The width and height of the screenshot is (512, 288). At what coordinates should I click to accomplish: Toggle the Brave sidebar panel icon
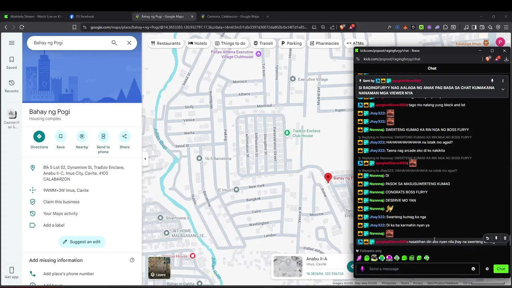coord(474,27)
